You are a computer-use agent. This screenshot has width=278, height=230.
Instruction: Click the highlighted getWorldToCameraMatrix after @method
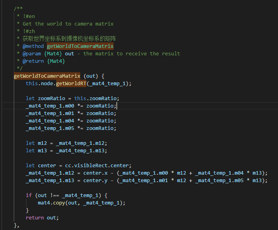coord(80,46)
